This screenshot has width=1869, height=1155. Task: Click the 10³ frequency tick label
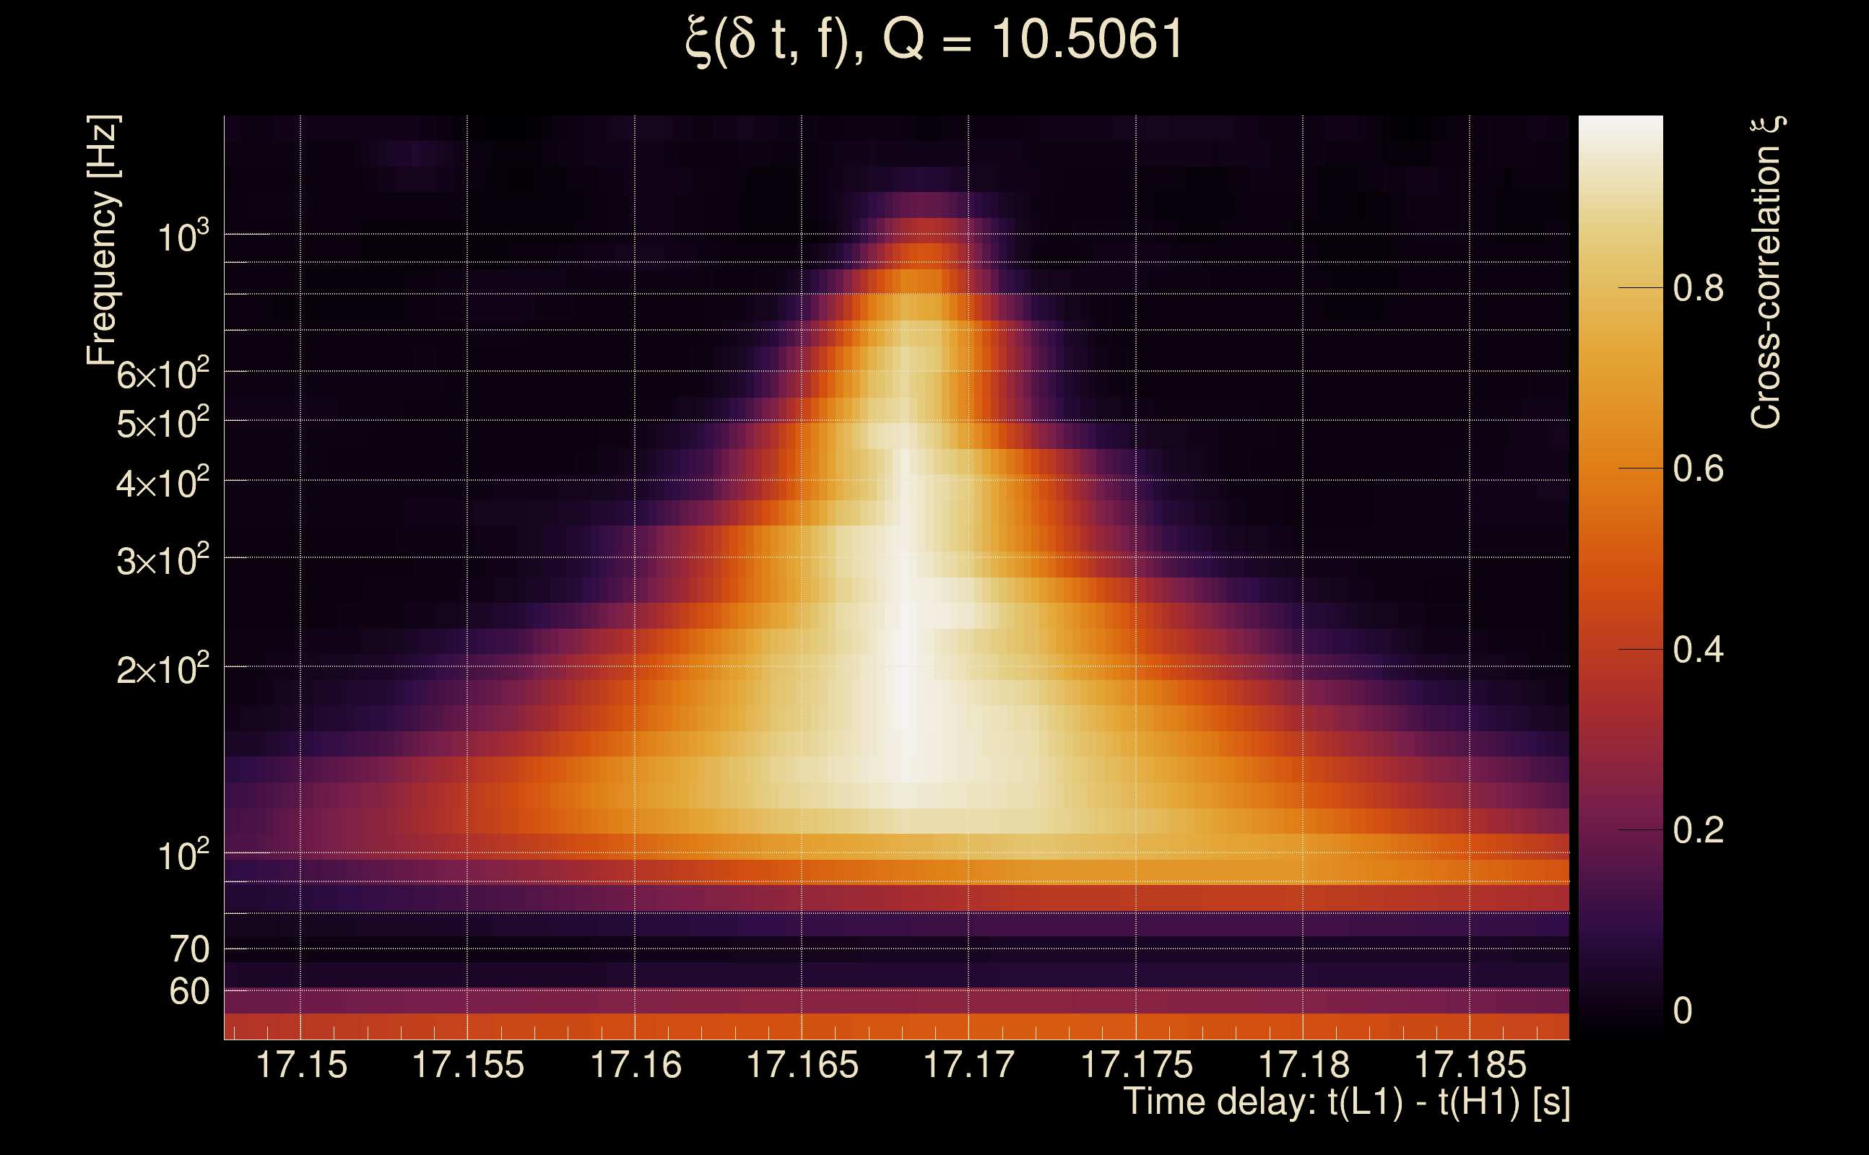coord(183,237)
